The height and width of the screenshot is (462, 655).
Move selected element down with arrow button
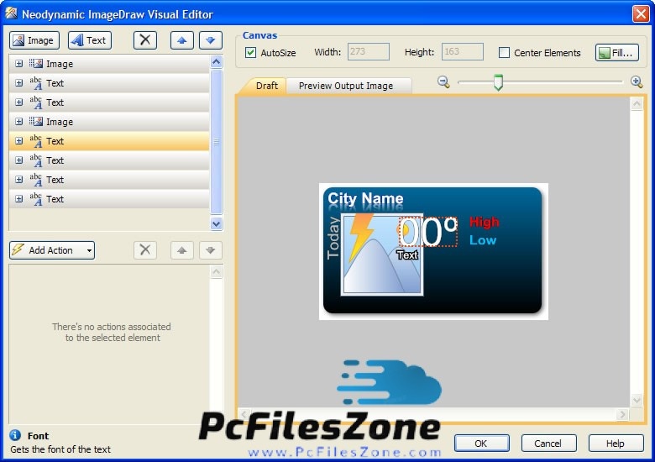[x=211, y=40]
